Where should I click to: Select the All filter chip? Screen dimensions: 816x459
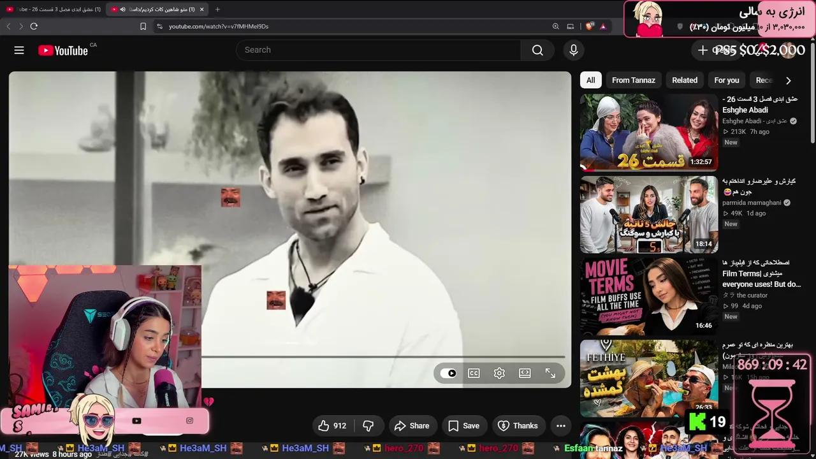click(591, 80)
